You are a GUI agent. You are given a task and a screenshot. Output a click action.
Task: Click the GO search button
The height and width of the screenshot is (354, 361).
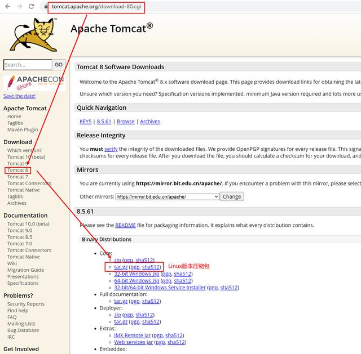point(59,65)
